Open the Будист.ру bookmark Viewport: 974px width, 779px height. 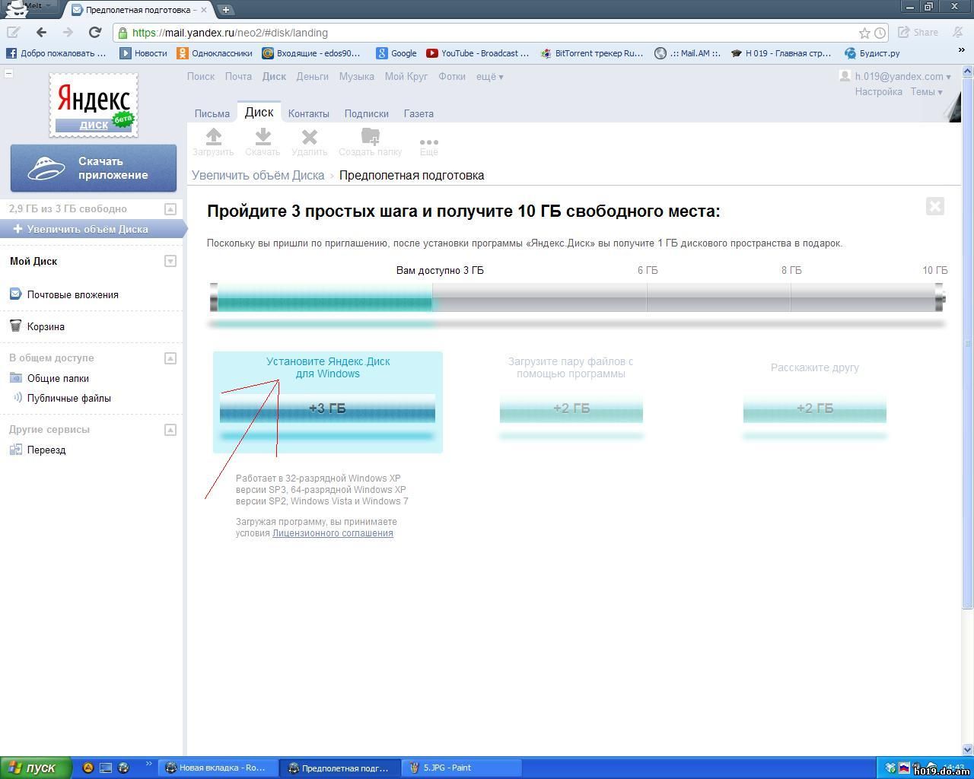(x=872, y=53)
